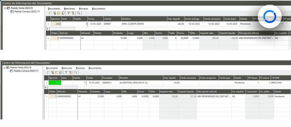Screen dimensions: 291x127
Task: Click orange relations tree icon in sales order toolbar
Action: (x=59, y=13)
